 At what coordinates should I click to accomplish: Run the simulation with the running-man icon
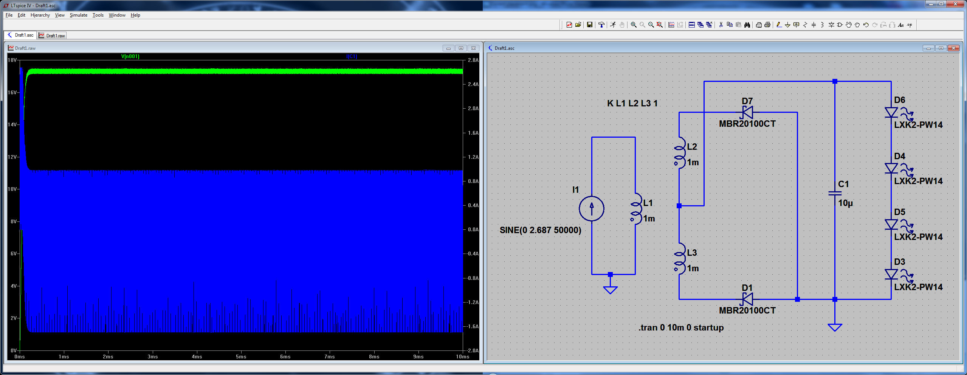613,25
